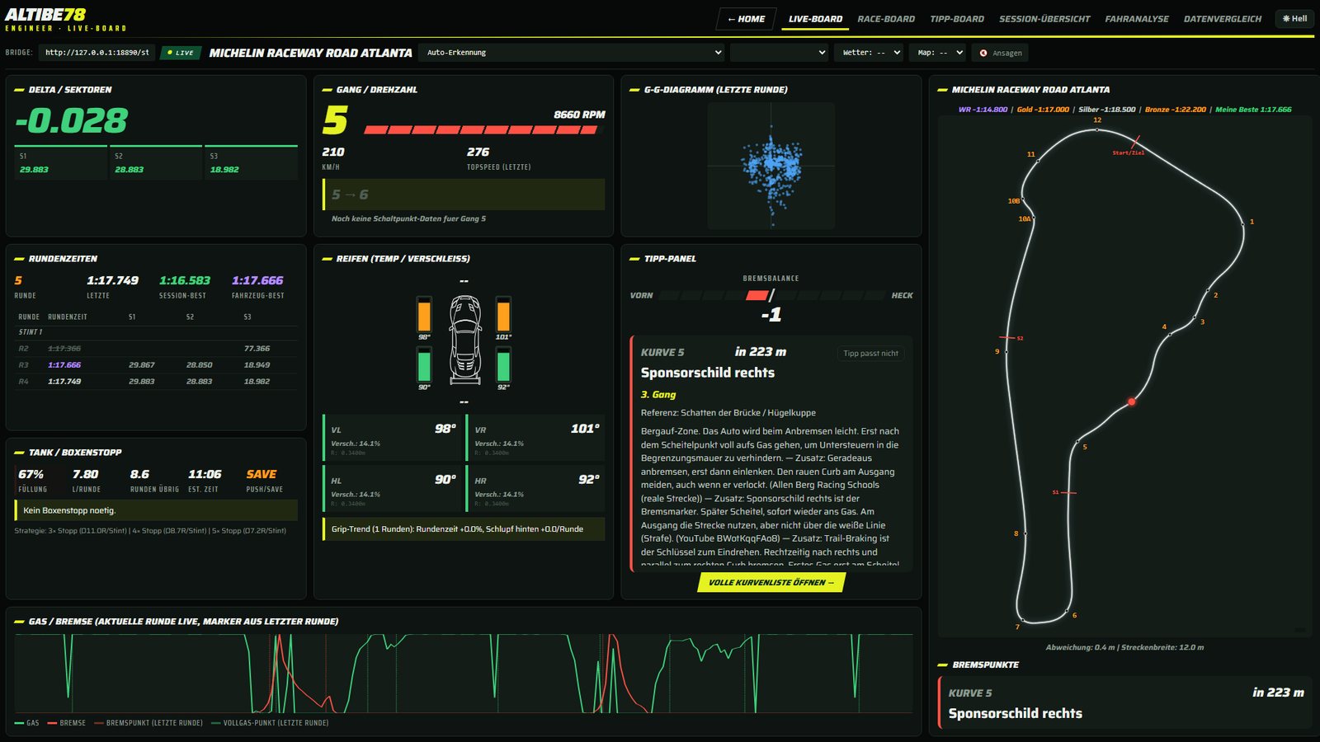Click the VL tire card 98°
The image size is (1320, 742).
[x=392, y=438]
